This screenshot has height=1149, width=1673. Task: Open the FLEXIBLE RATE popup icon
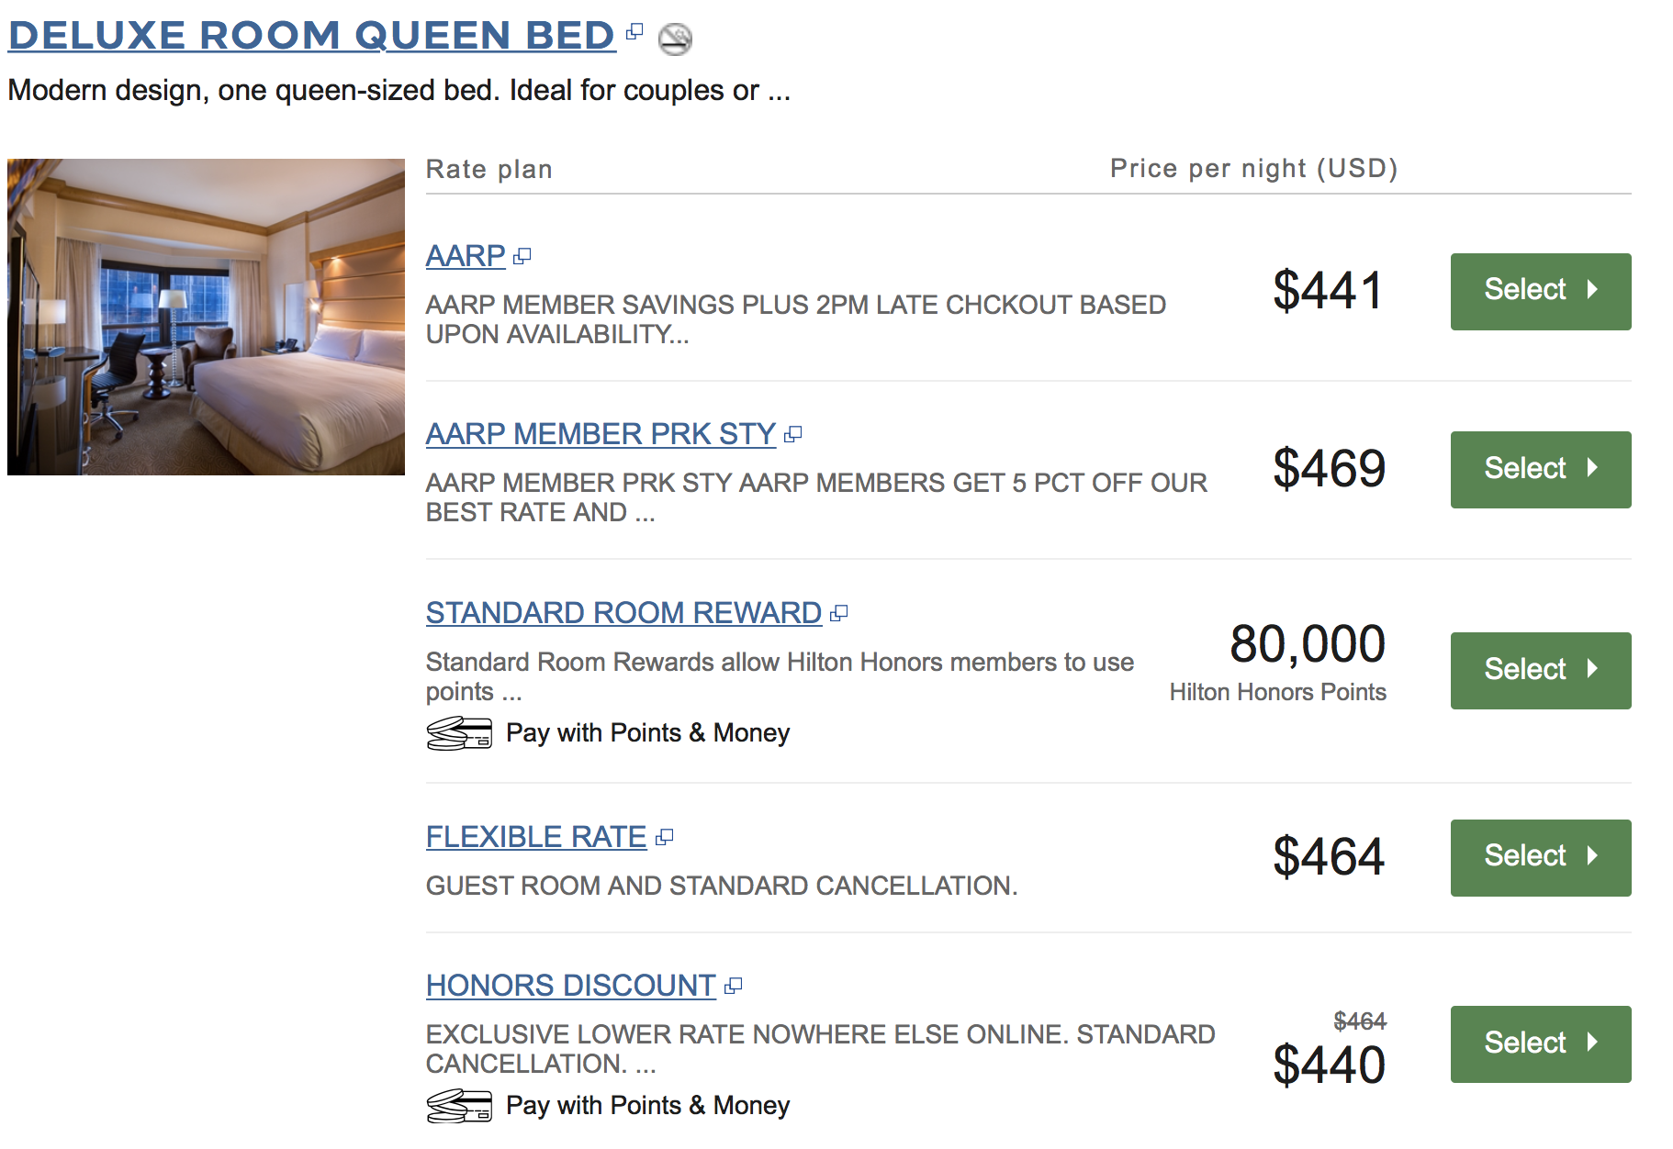coord(666,836)
